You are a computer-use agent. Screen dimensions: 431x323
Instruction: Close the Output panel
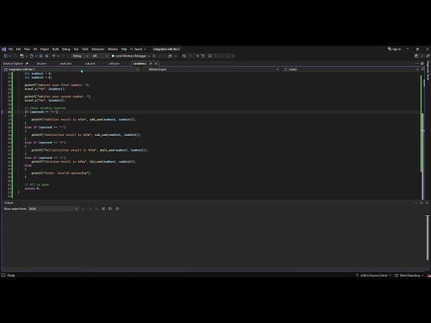pyautogui.click(x=427, y=203)
